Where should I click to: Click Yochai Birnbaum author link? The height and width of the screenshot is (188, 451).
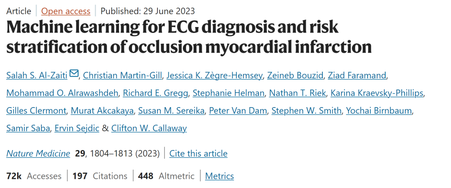pos(379,111)
